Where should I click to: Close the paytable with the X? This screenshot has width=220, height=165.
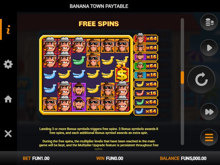(8, 134)
